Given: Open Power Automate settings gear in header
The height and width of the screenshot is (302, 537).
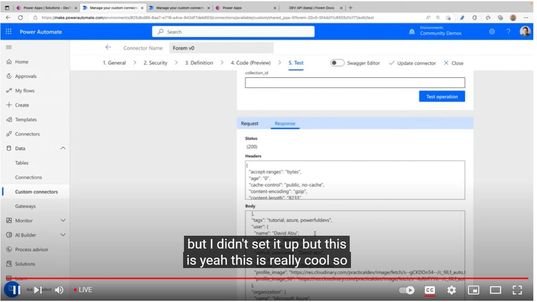Looking at the screenshot, I should (x=492, y=32).
